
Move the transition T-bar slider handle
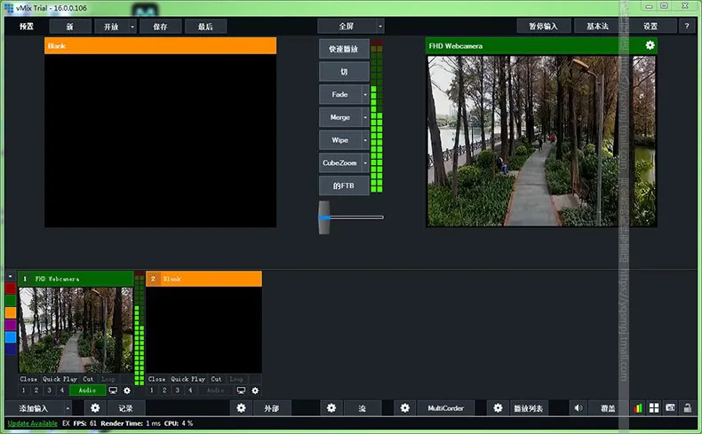point(324,217)
